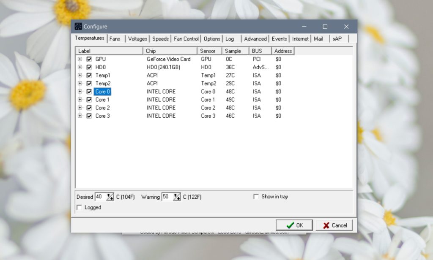Dismiss the dialog with Cancel
Image resolution: width=433 pixels, height=260 pixels.
tap(334, 225)
